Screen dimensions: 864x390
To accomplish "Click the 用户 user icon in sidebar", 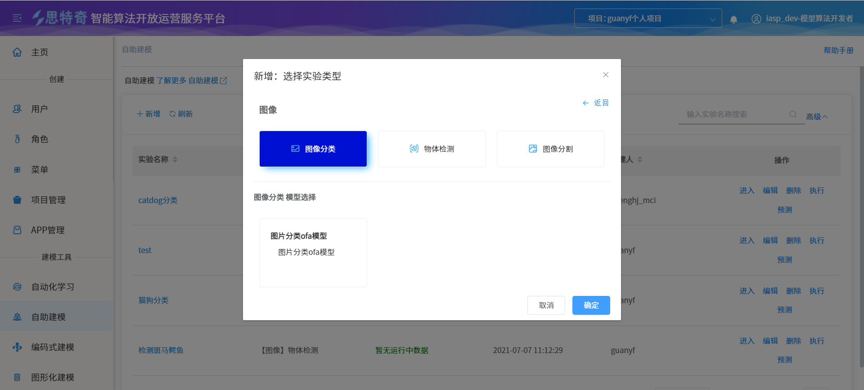I will click(17, 109).
